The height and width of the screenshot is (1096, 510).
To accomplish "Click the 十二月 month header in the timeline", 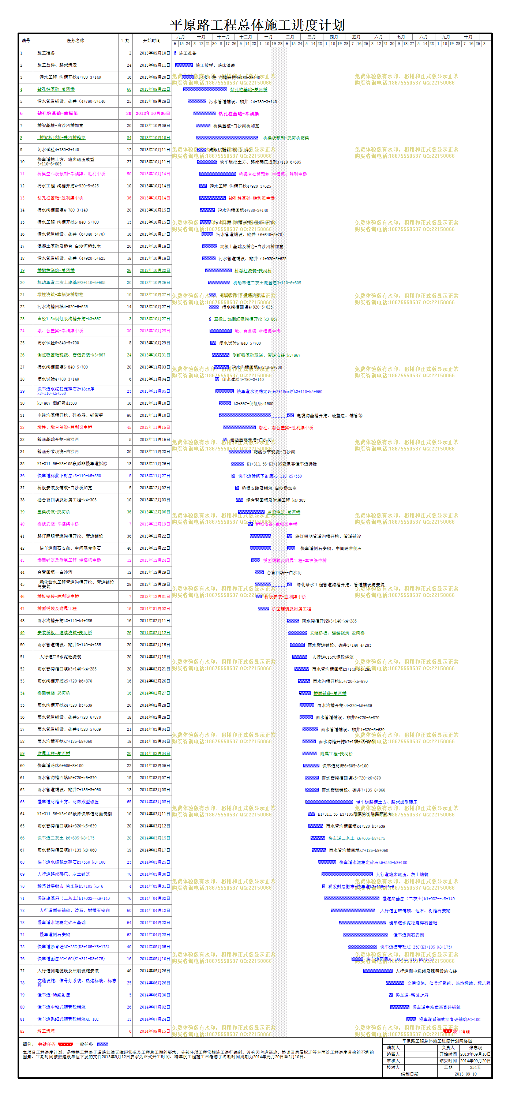I will pos(245,37).
